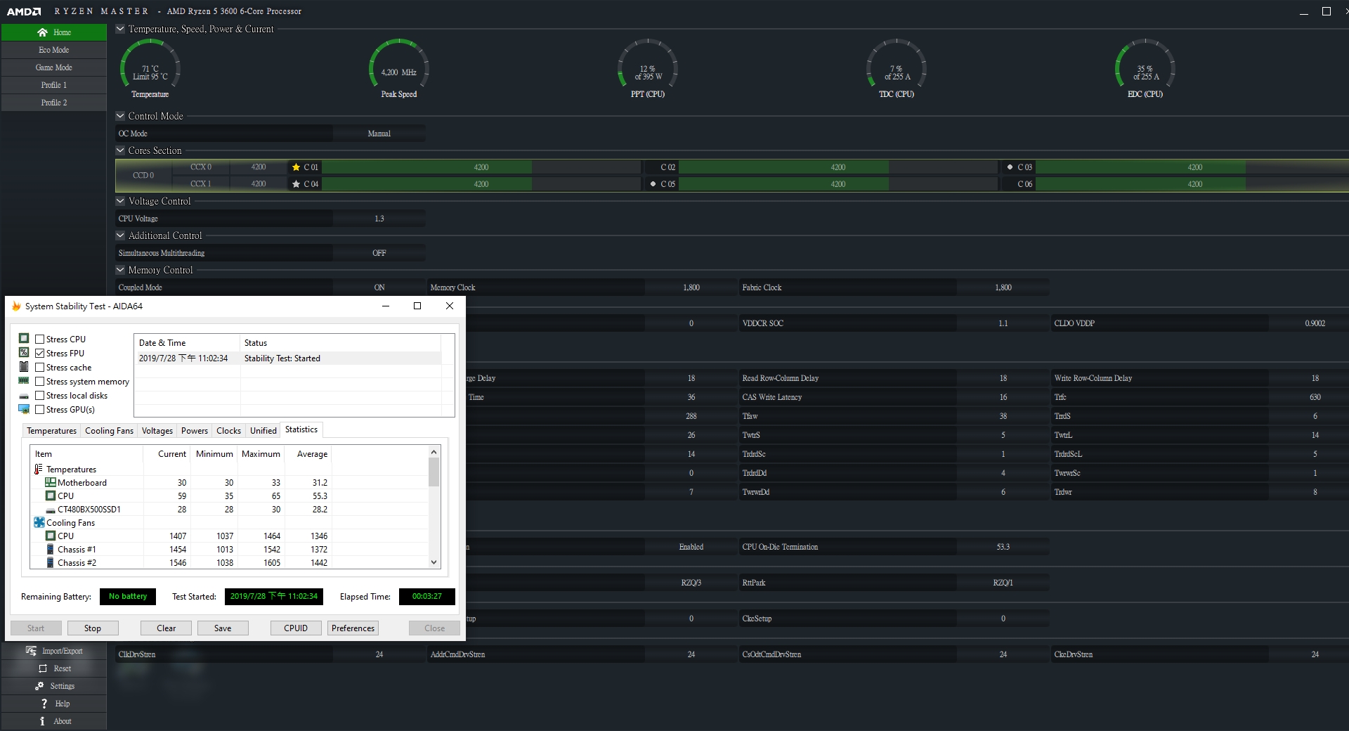This screenshot has width=1349, height=731.
Task: Enable the Stress CPU checkbox
Action: coord(39,339)
